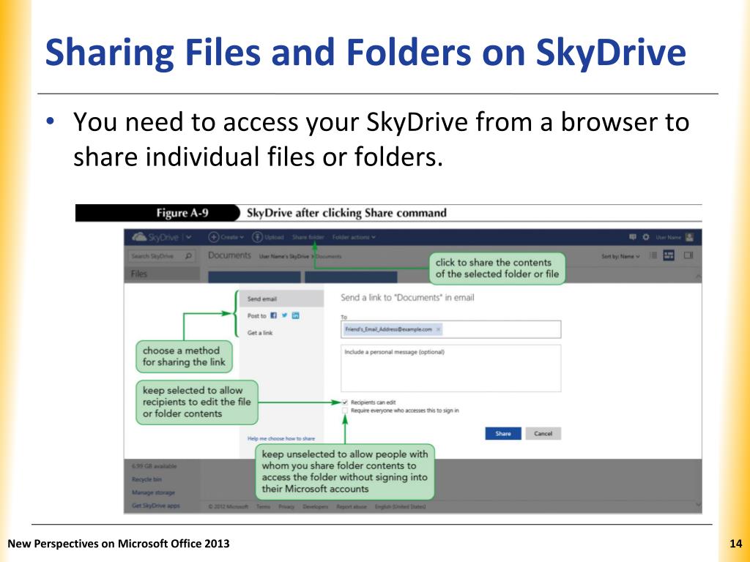Click the Report abuse footer link
Screen dimensions: 750x562
pos(352,506)
